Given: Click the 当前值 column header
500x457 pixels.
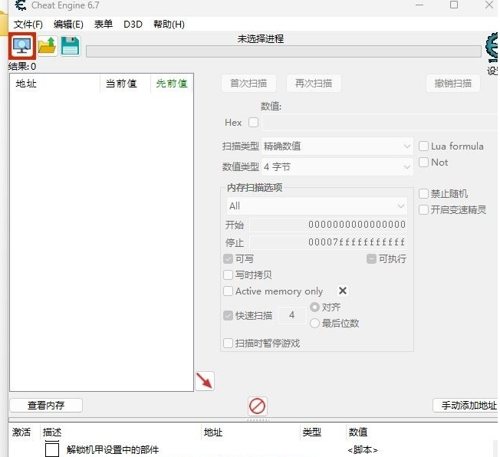Looking at the screenshot, I should pos(125,84).
